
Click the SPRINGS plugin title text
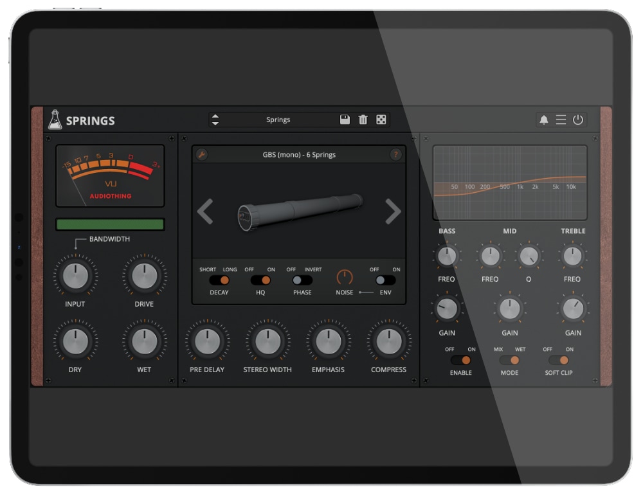click(x=90, y=120)
